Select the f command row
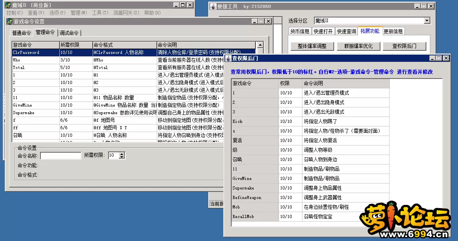 click(x=118, y=120)
